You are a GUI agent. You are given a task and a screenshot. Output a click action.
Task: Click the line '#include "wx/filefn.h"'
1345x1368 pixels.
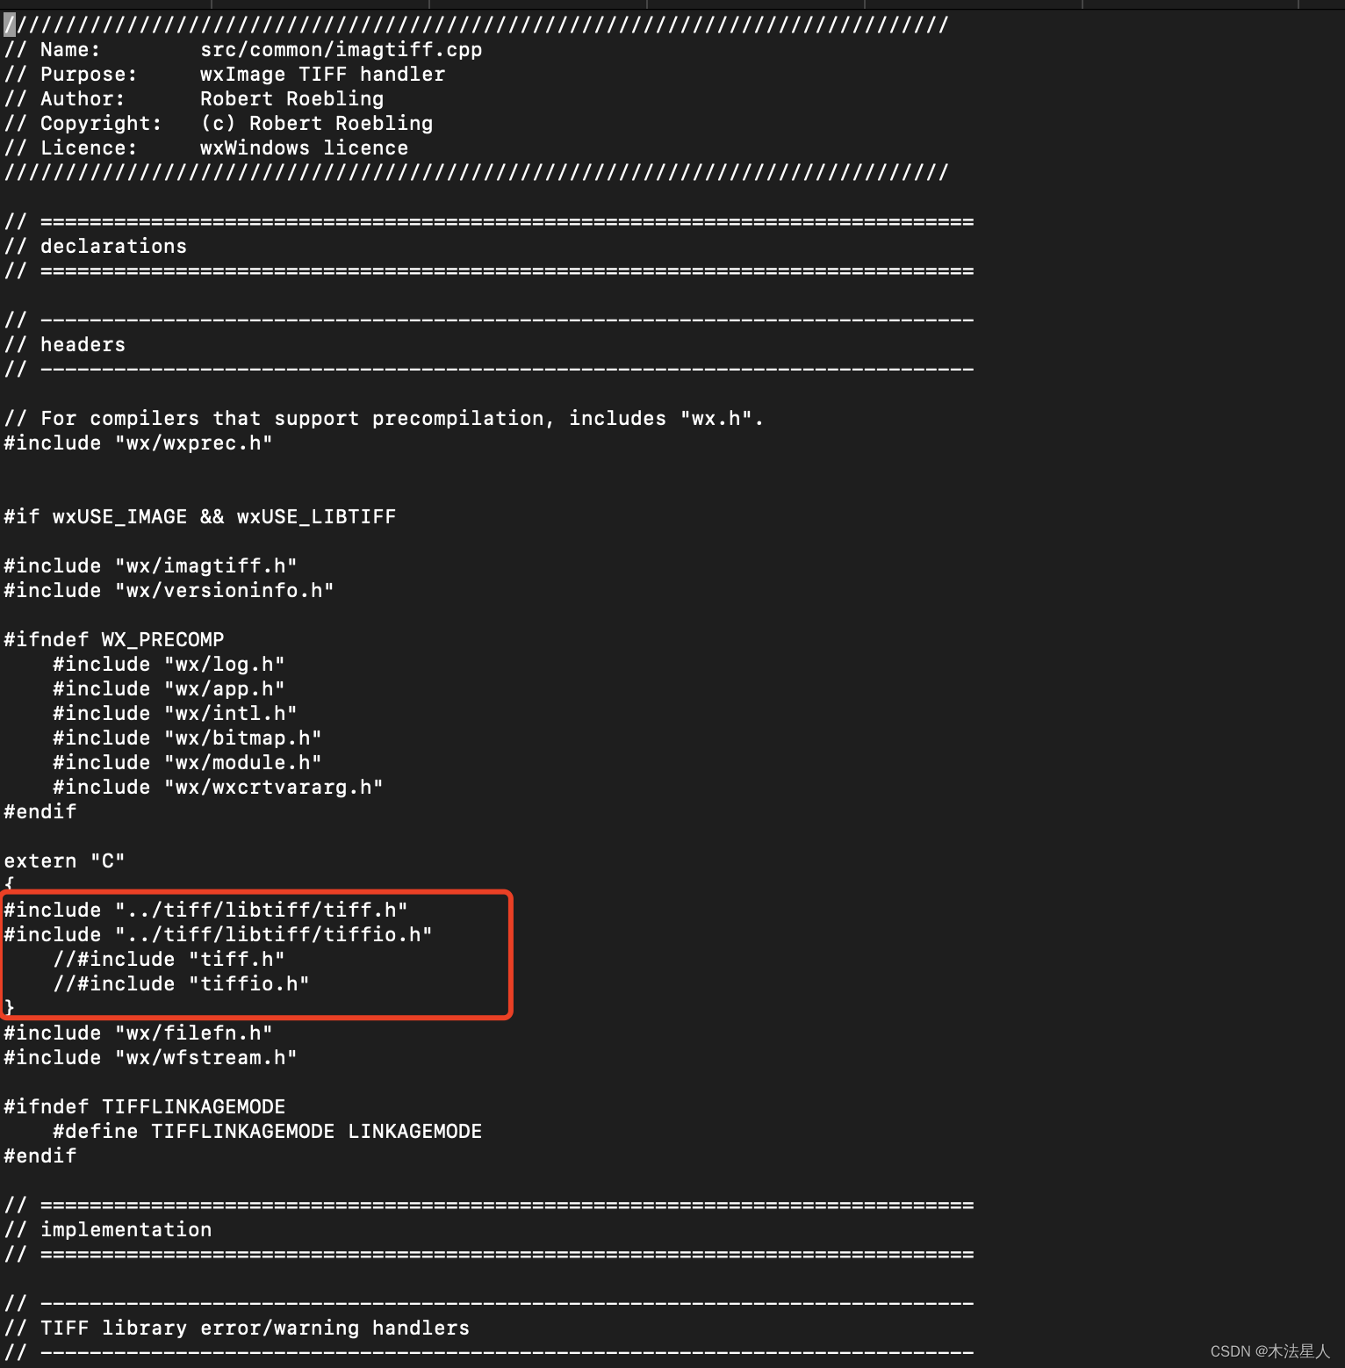pos(138,1033)
